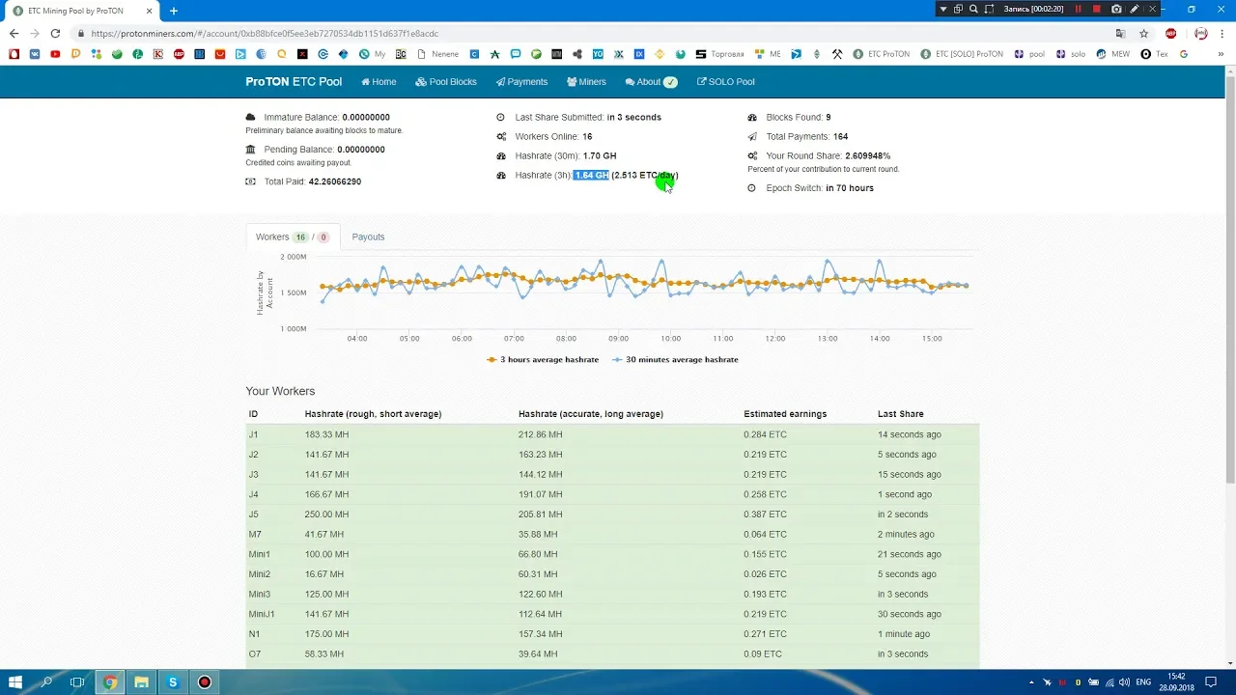Toggle 3 hours average hashrate legend
This screenshot has height=695, width=1236.
(543, 359)
